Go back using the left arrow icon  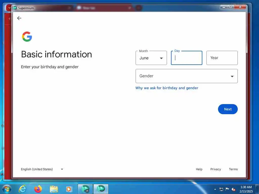tap(19, 18)
